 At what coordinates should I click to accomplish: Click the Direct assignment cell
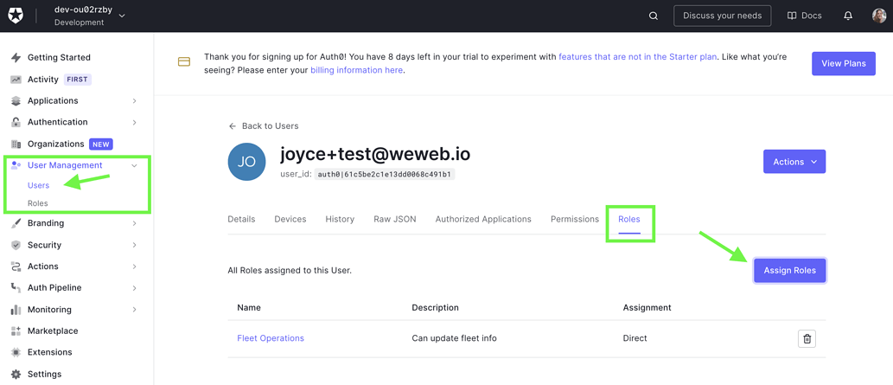tap(635, 338)
